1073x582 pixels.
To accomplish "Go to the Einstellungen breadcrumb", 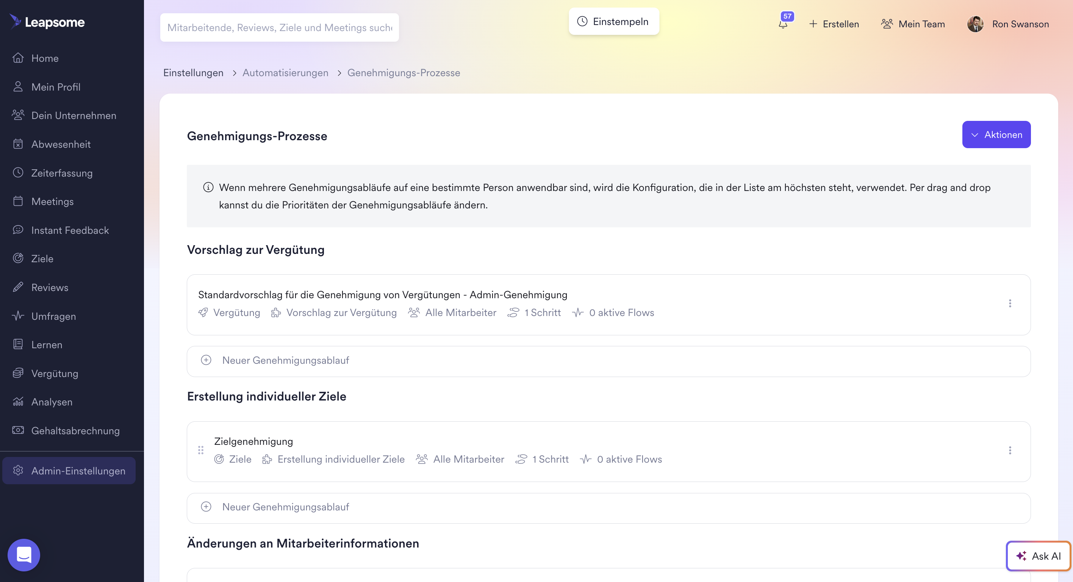I will [x=193, y=72].
